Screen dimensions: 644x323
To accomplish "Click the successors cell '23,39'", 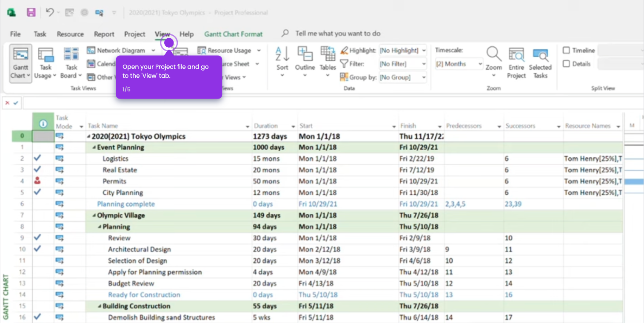I will coord(533,204).
